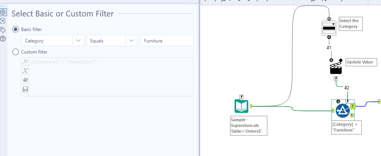Click the [Category] = "Furniture" annotation
This screenshot has height=156, width=381.
point(347,127)
